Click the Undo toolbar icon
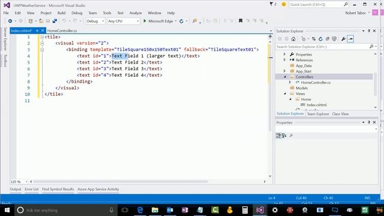 point(64,21)
